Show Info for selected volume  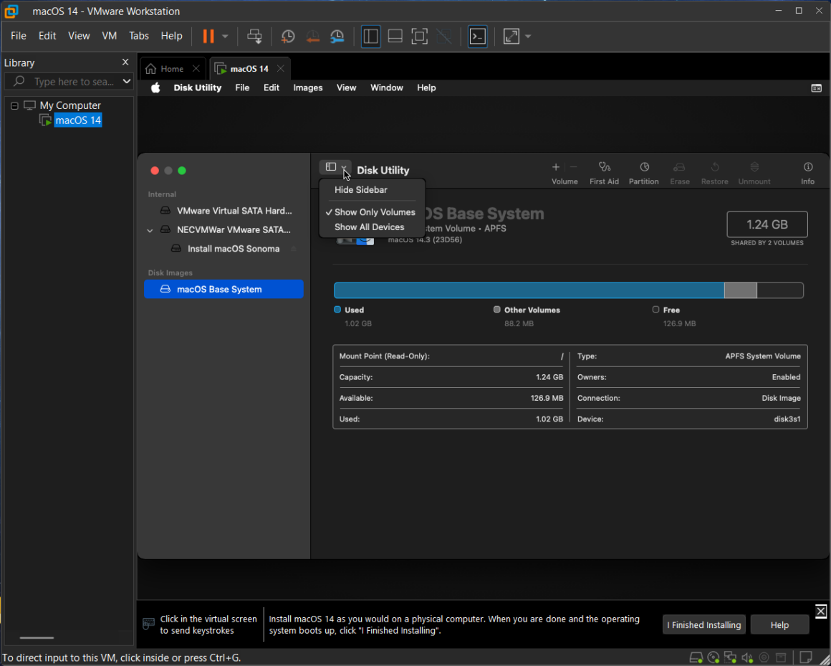point(807,173)
